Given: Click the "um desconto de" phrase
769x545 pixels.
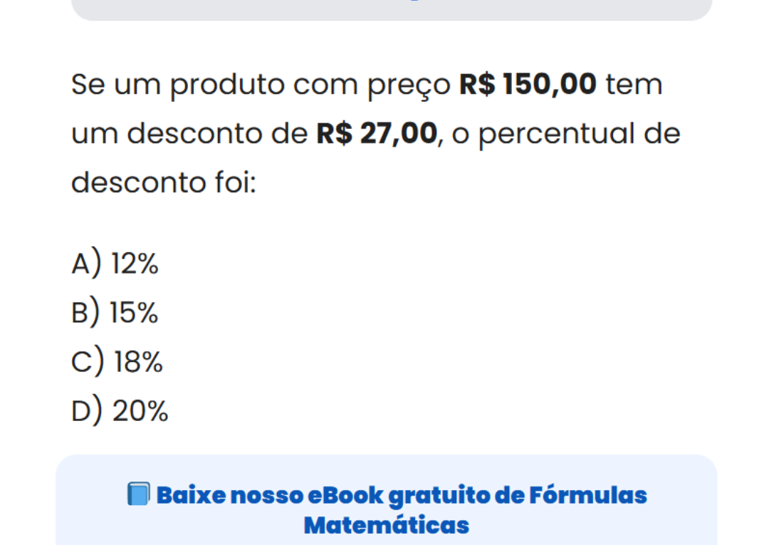Looking at the screenshot, I should pyautogui.click(x=190, y=134).
